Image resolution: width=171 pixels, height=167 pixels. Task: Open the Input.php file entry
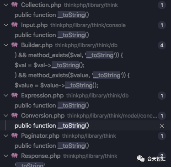click(x=34, y=25)
